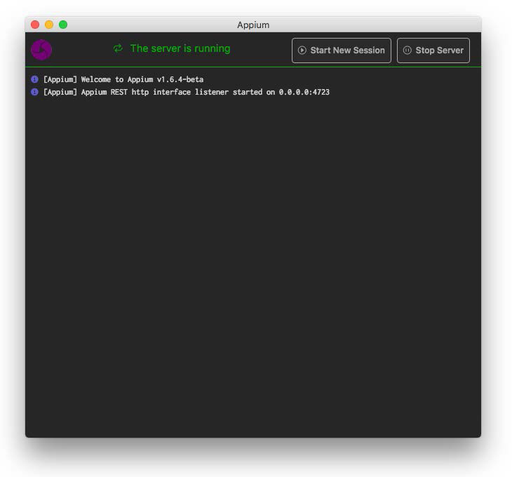Screen dimensions: 512x477
Task: Minimize the Appium window with yellow button
Action: tap(49, 25)
